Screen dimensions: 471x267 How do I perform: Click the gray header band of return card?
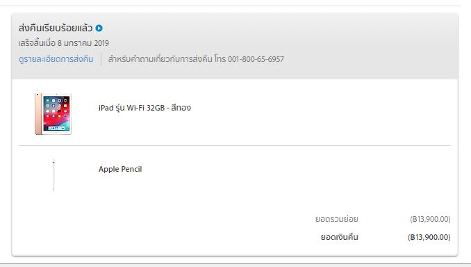tap(235, 47)
